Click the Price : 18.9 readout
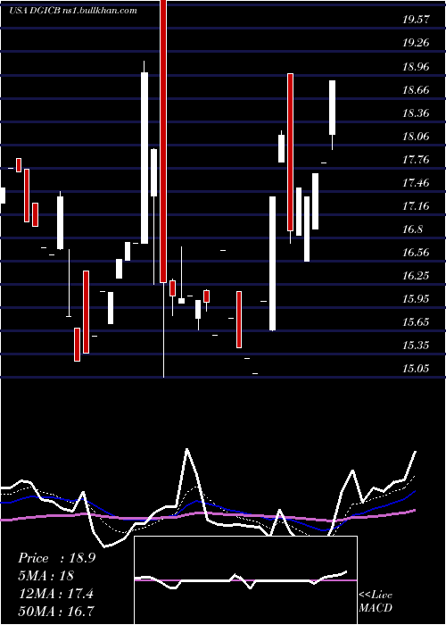The image size is (446, 625). [x=56, y=558]
